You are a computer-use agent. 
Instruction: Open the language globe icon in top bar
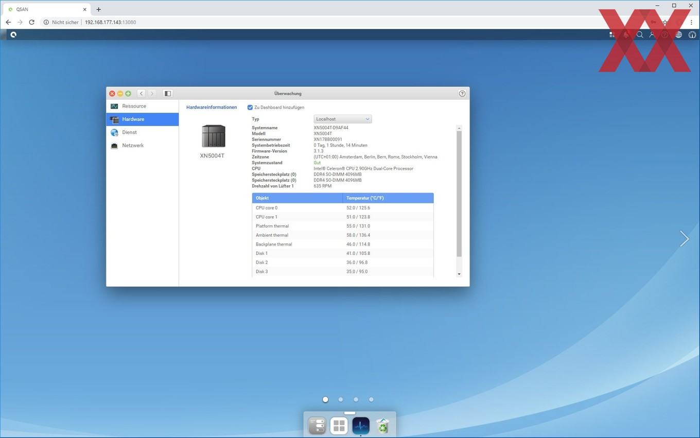679,34
